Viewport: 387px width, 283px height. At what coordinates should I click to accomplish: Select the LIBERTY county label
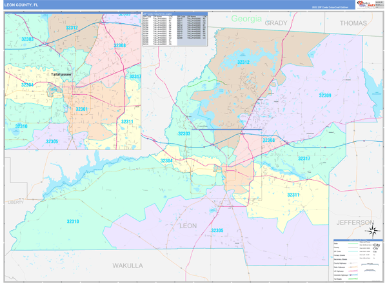(15, 202)
